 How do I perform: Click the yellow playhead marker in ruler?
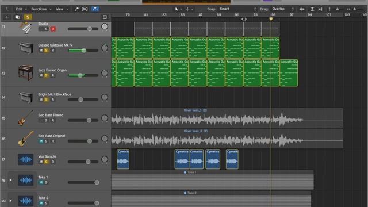click(x=271, y=19)
